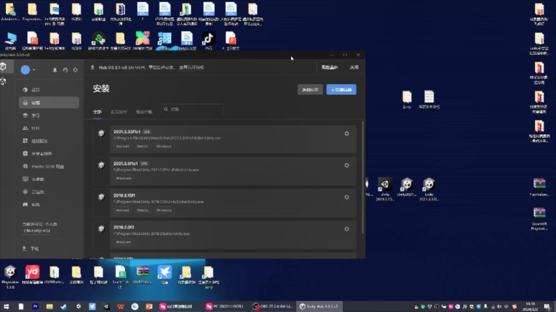The height and width of the screenshot is (312, 556).
Task: Click the Unity icon beside 2018.2.0f2
Action: [101, 229]
